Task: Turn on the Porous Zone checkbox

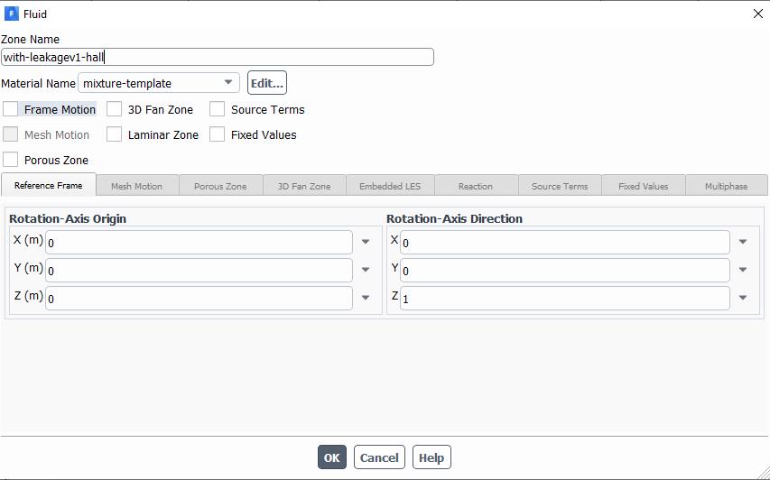Action: click(10, 160)
